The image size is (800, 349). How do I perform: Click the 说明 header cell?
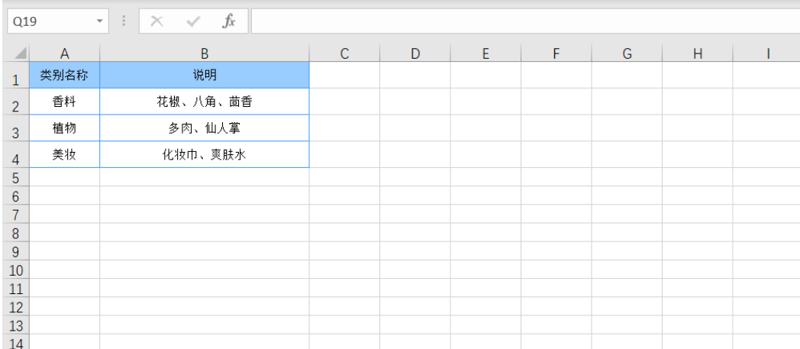click(205, 76)
